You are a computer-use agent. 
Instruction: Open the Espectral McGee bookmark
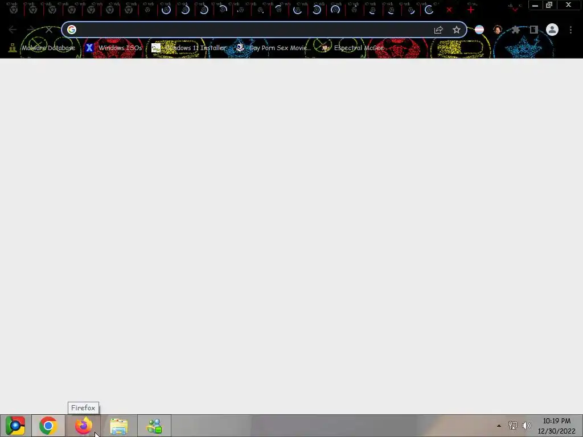pos(352,48)
